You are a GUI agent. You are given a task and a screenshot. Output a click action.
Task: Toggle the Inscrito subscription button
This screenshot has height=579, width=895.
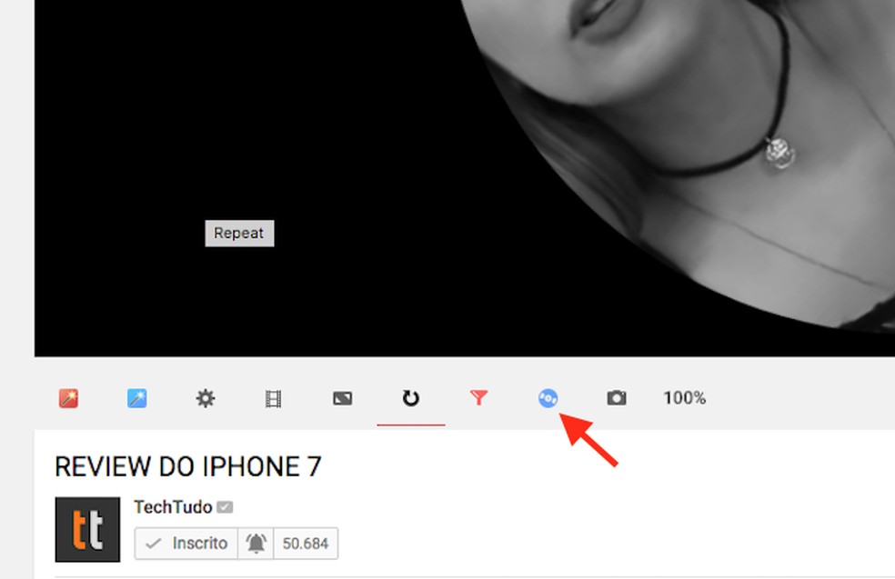(185, 544)
